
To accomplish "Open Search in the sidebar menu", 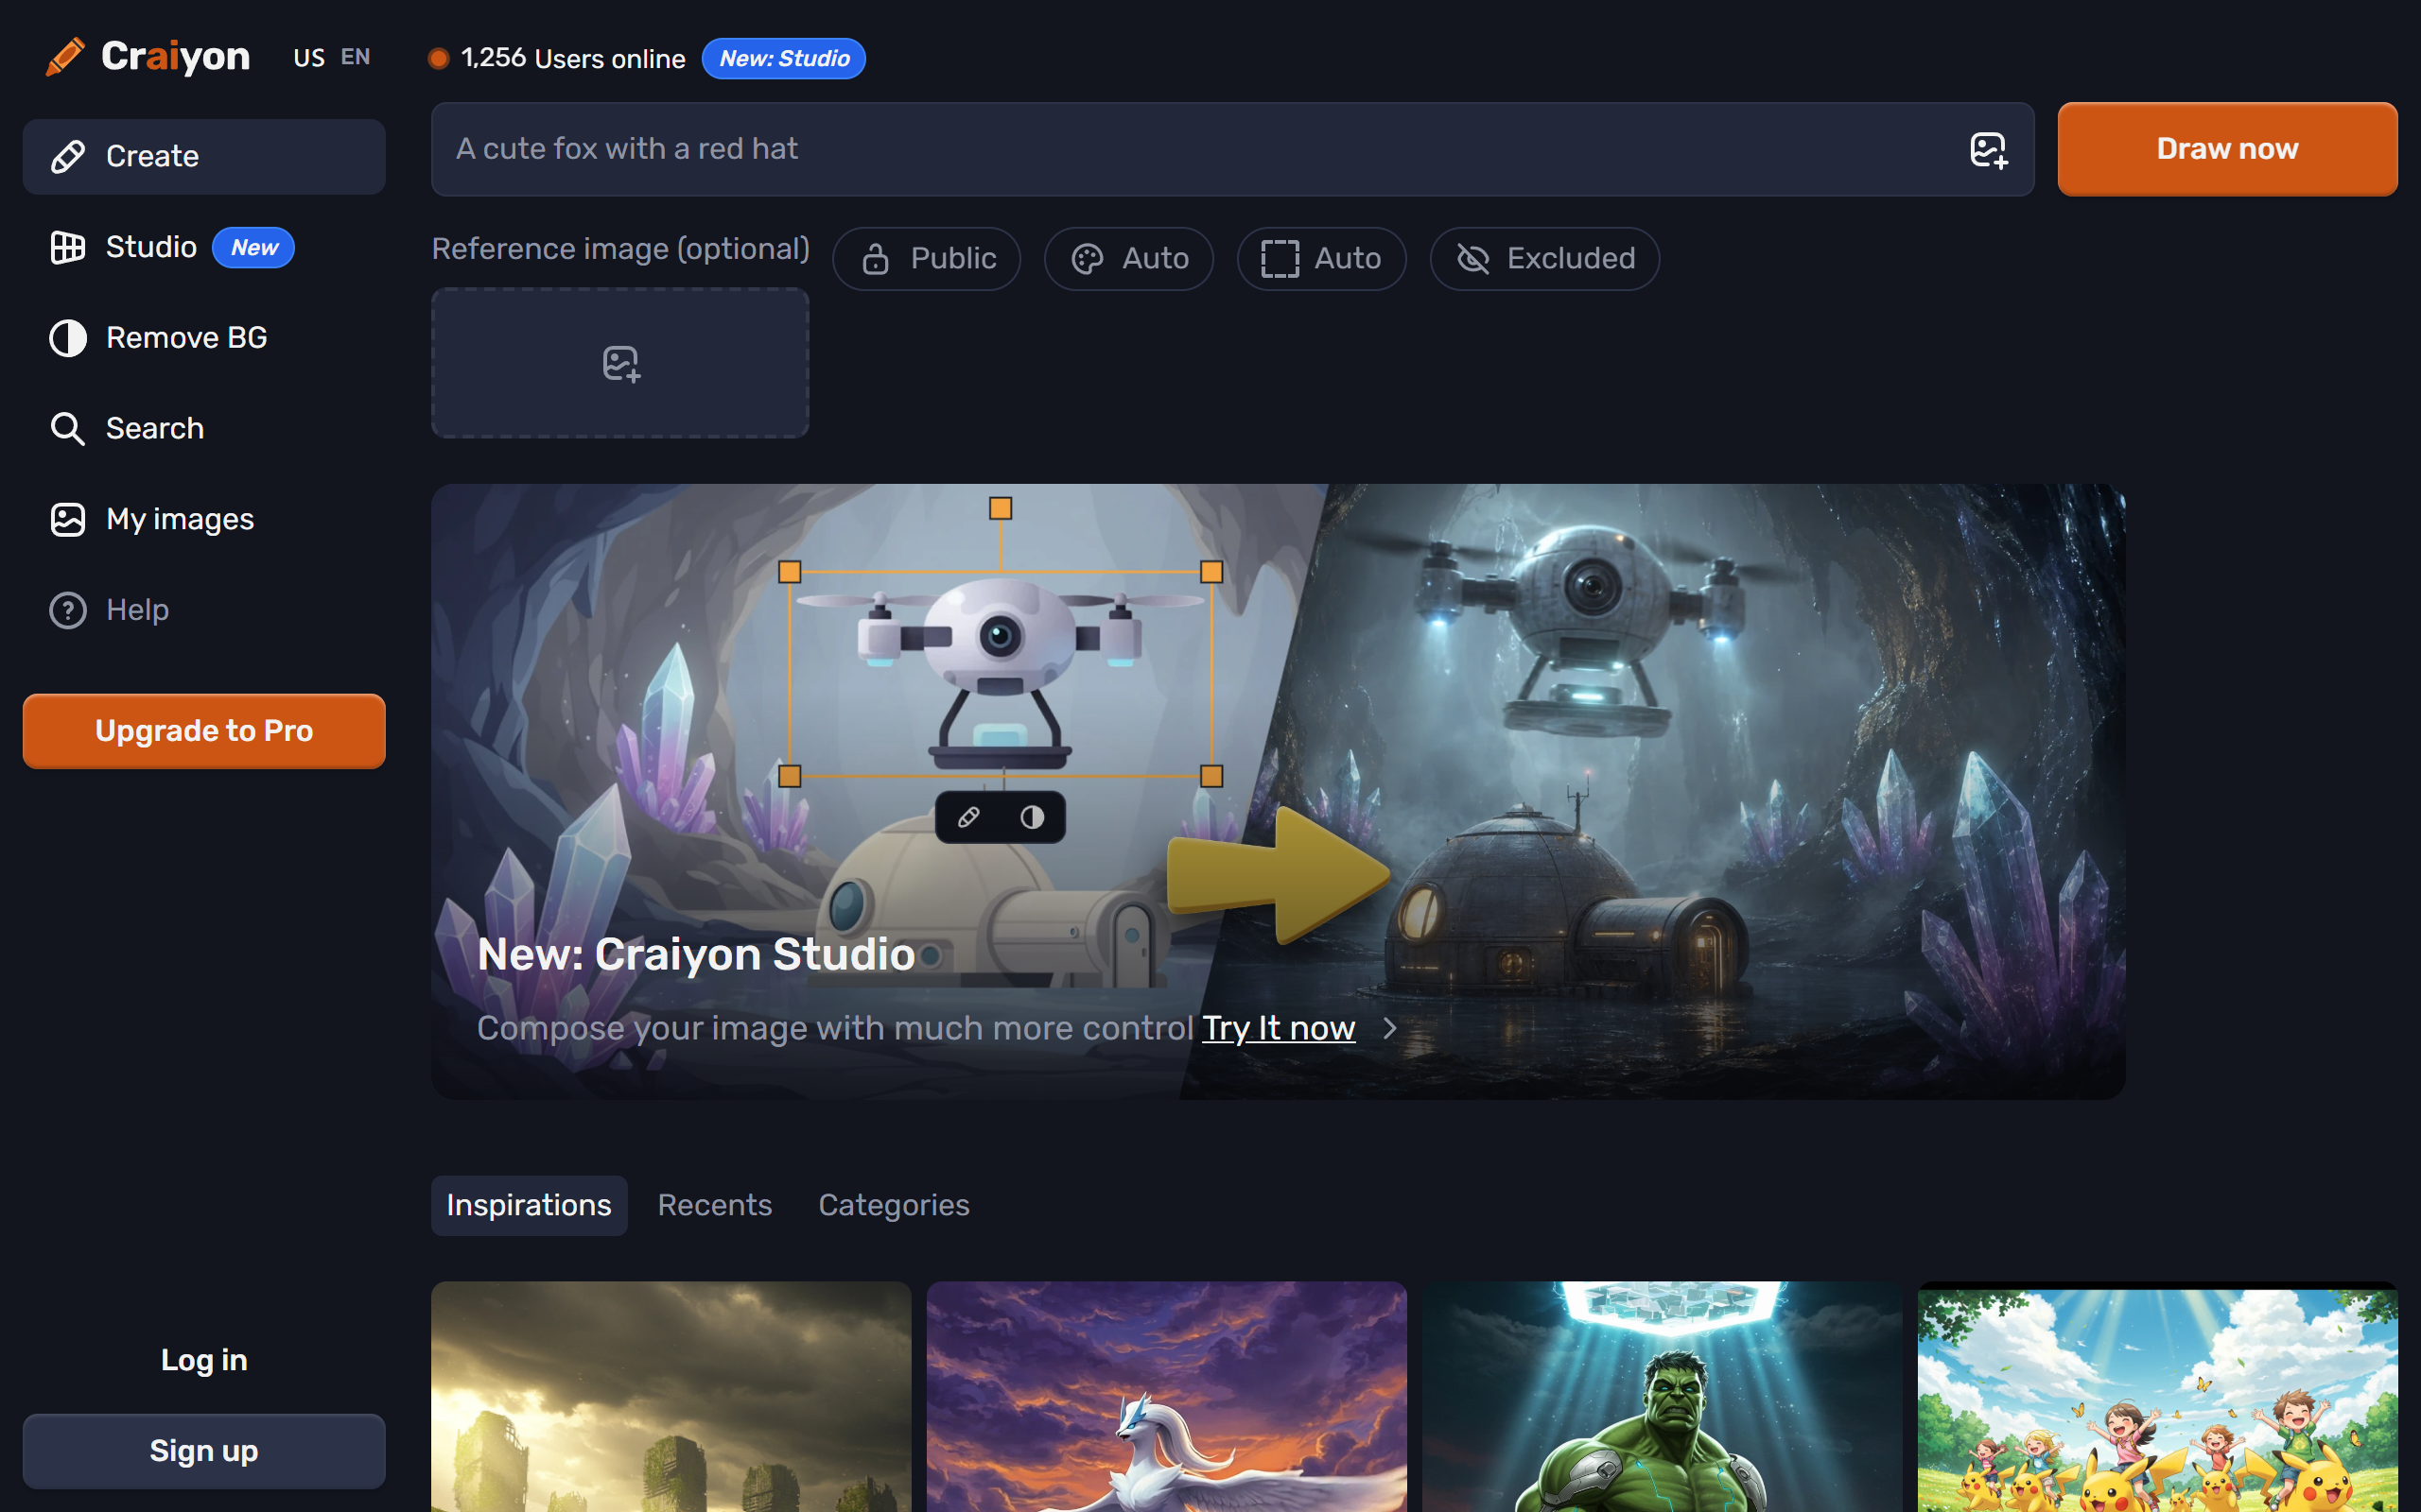I will [204, 429].
